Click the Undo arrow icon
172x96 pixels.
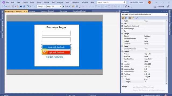tap(28, 6)
